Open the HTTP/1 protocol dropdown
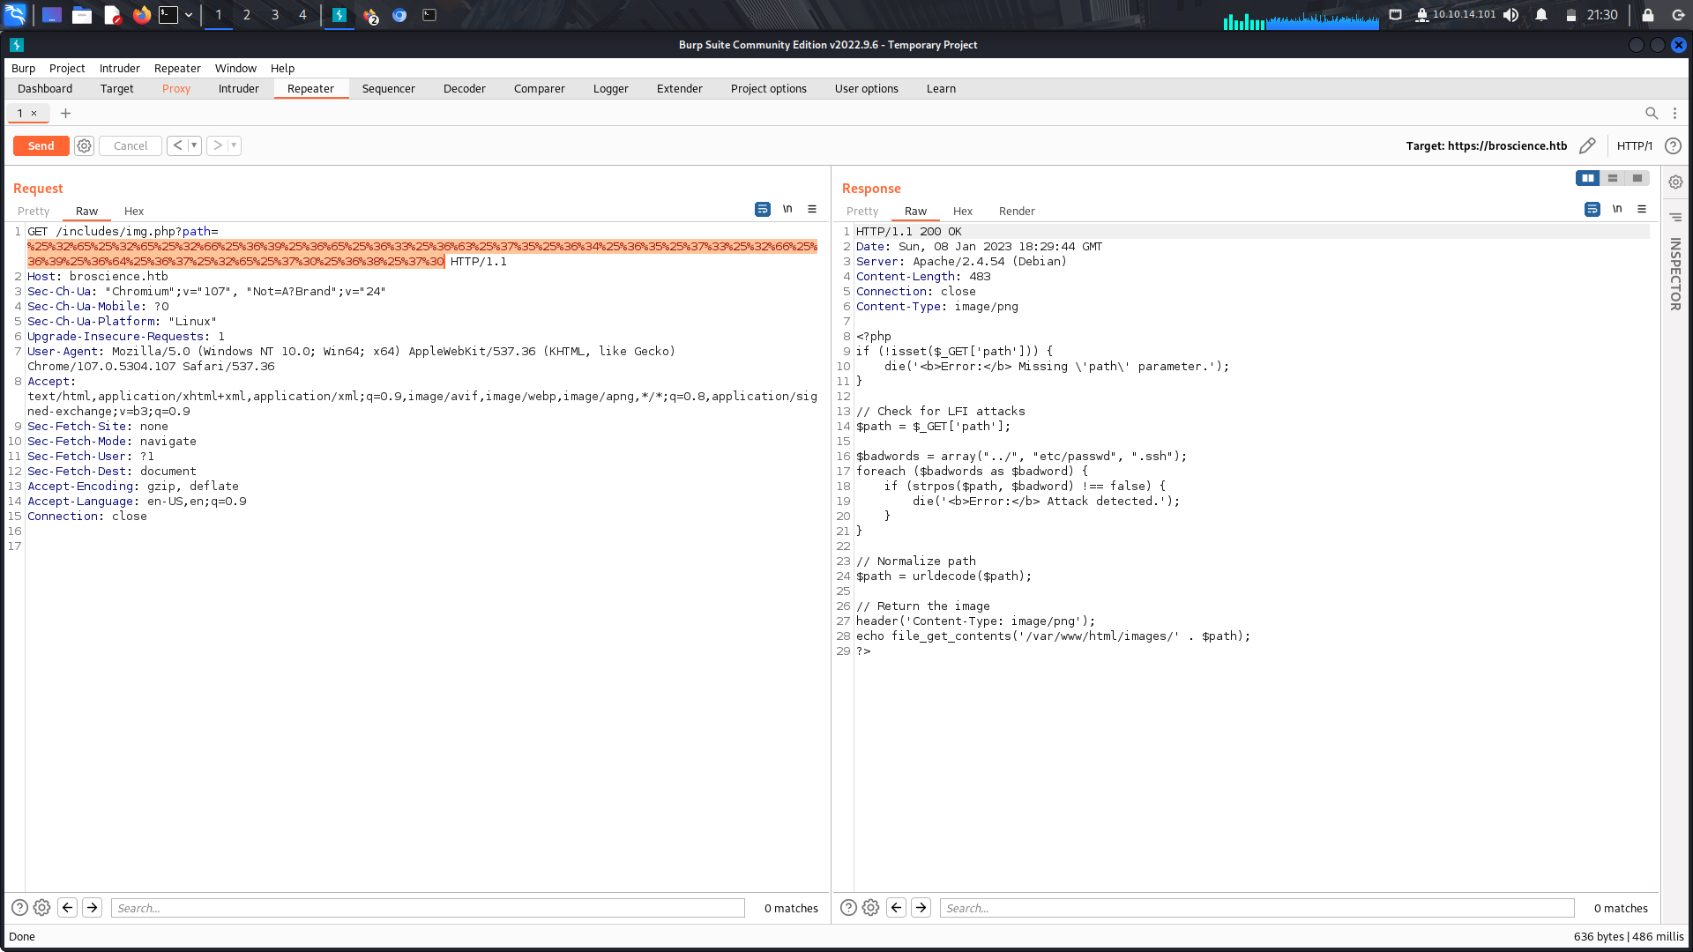Image resolution: width=1693 pixels, height=952 pixels. pos(1635,145)
